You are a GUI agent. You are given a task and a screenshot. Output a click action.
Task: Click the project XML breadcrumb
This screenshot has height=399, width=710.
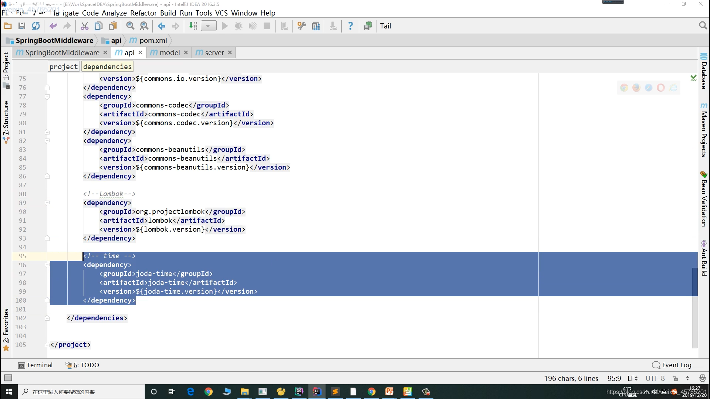tap(64, 66)
